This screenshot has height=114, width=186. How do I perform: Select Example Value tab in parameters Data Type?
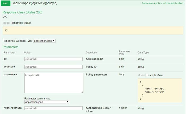click(155, 75)
